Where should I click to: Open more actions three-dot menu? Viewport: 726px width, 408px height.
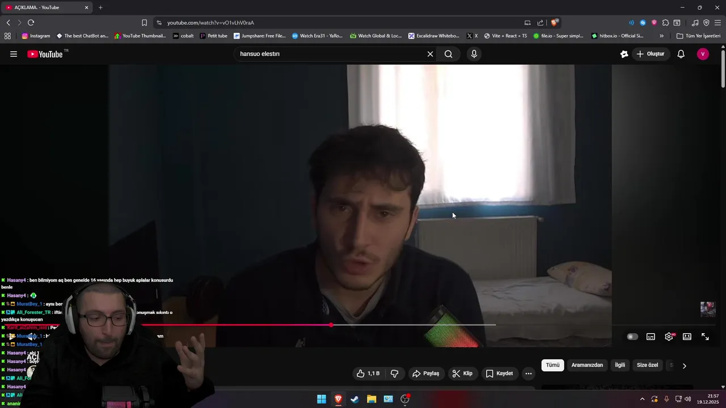pyautogui.click(x=529, y=373)
